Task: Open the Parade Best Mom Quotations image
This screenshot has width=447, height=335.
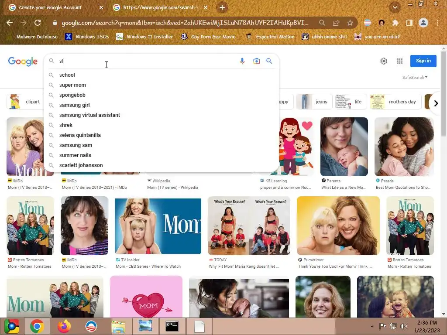Action: point(404,147)
